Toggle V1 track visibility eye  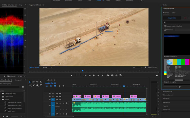[60, 100]
